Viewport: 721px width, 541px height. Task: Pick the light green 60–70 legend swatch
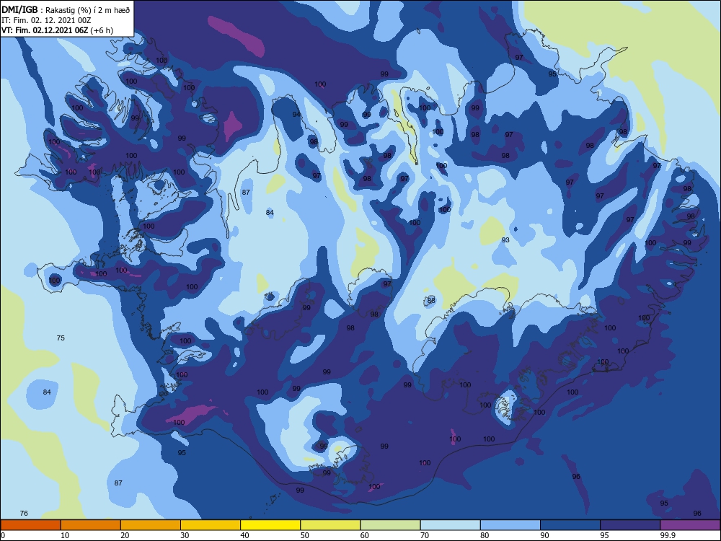pos(390,525)
